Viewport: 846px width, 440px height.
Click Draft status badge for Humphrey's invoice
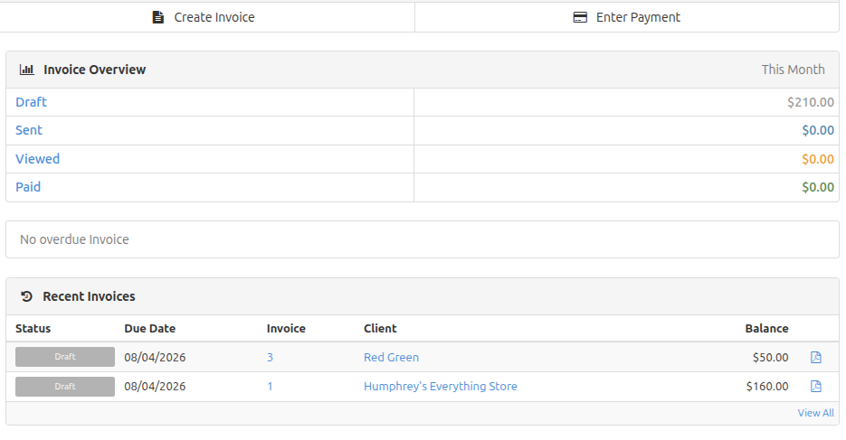point(65,387)
